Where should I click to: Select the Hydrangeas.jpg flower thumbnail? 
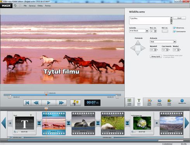click(142, 123)
